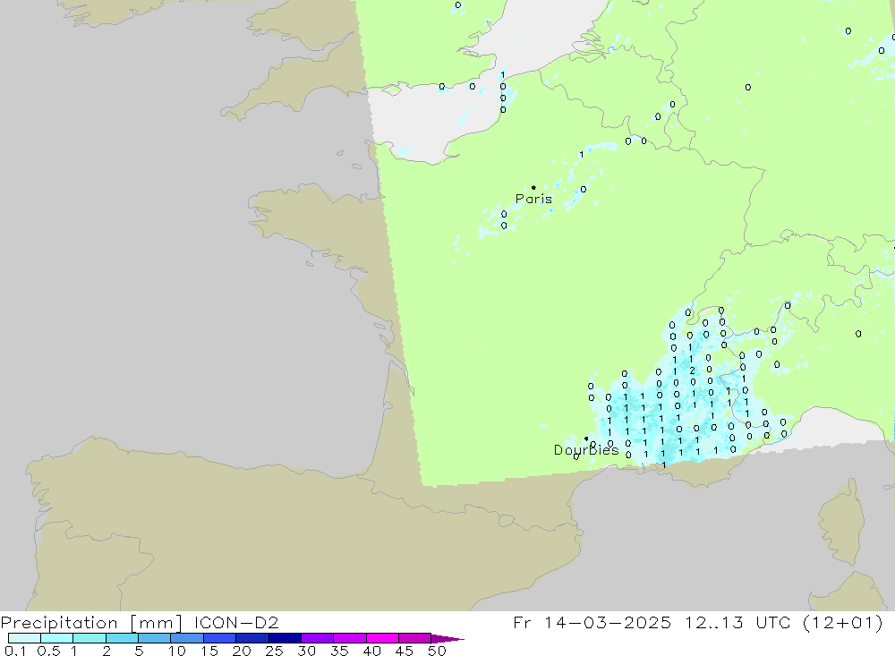Click the Paris city label
Viewport: 895px width, 656px height.
pos(533,199)
